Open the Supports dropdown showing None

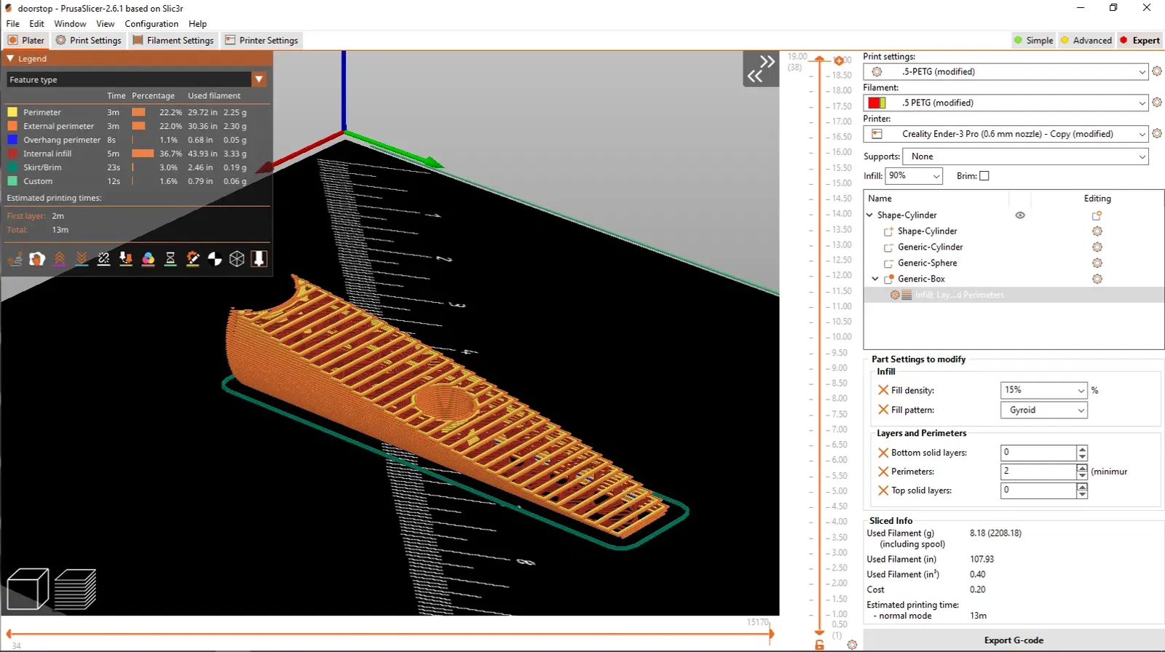tap(1025, 156)
